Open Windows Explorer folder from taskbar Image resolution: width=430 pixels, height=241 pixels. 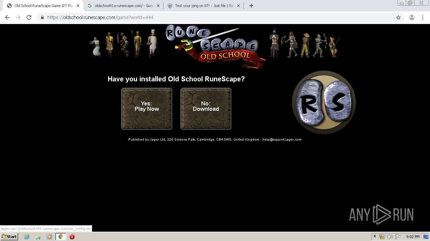(38, 237)
